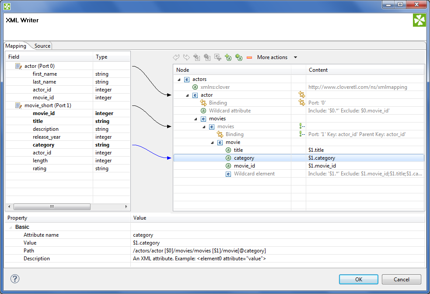
Task: Click the Wildcard attribute icon
Action: tap(203, 111)
